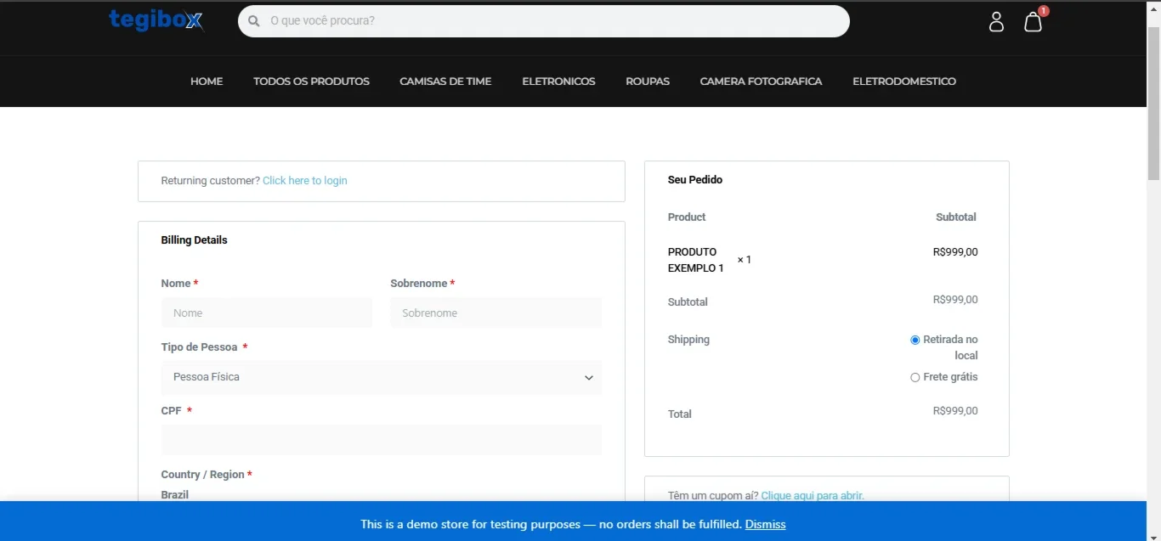Click the PRODUTO EXEMPLO 1 item text

[x=696, y=260]
